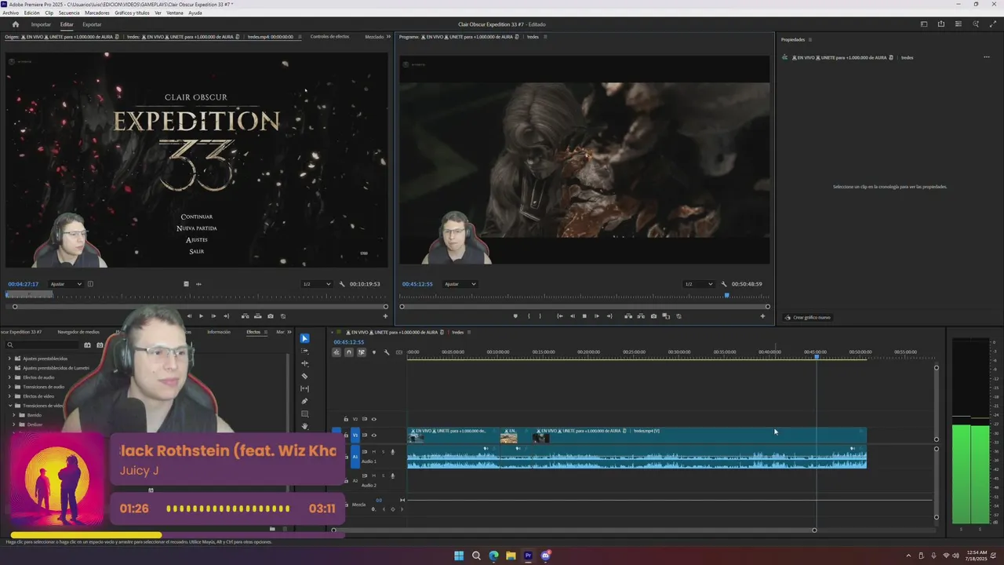The height and width of the screenshot is (565, 1004).
Task: Play clip in Source monitor
Action: tap(201, 316)
